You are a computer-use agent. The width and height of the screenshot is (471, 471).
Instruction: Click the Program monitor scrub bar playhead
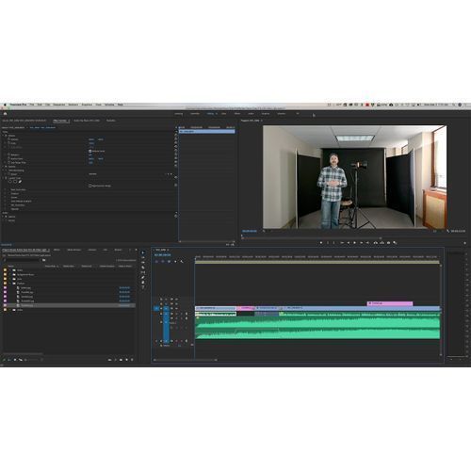[x=242, y=235]
